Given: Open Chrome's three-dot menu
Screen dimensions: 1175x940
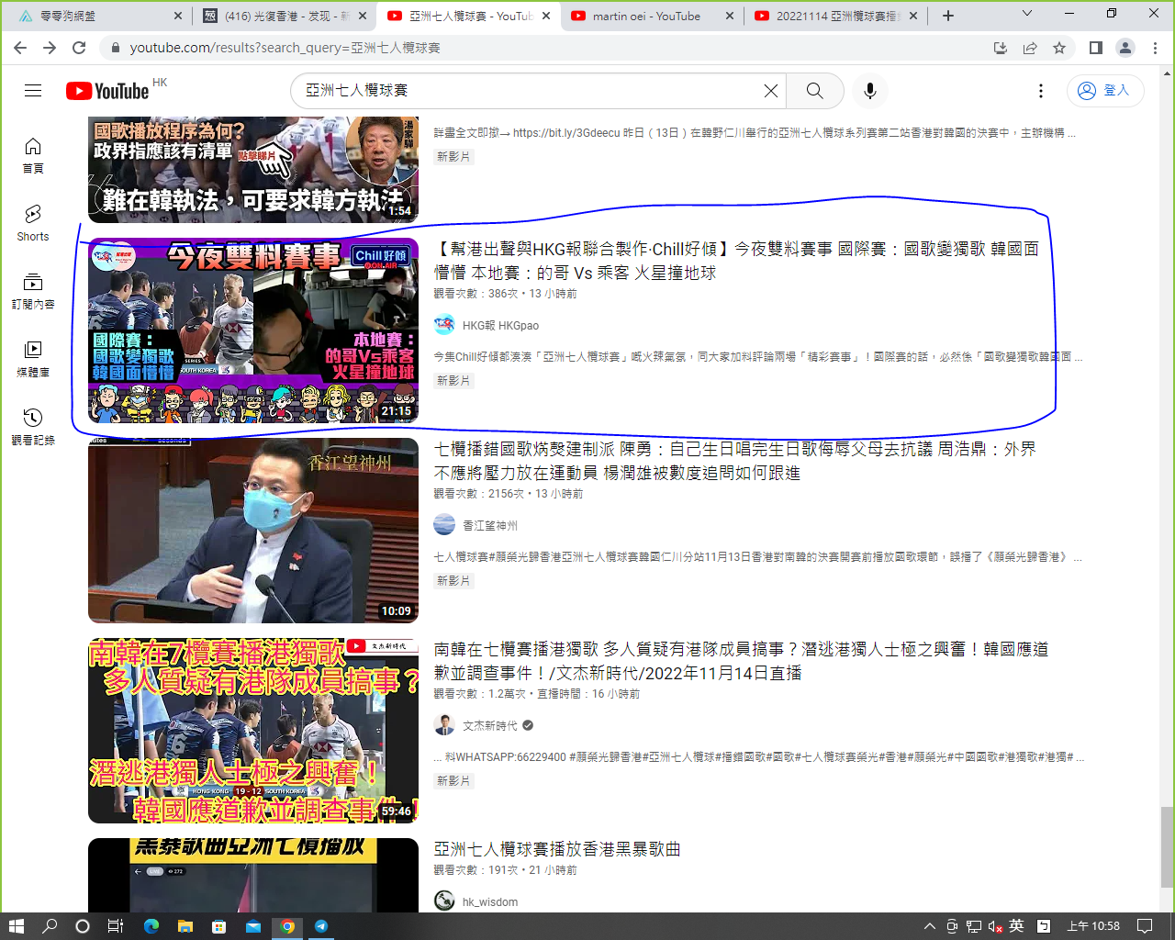Looking at the screenshot, I should pyautogui.click(x=1156, y=48).
